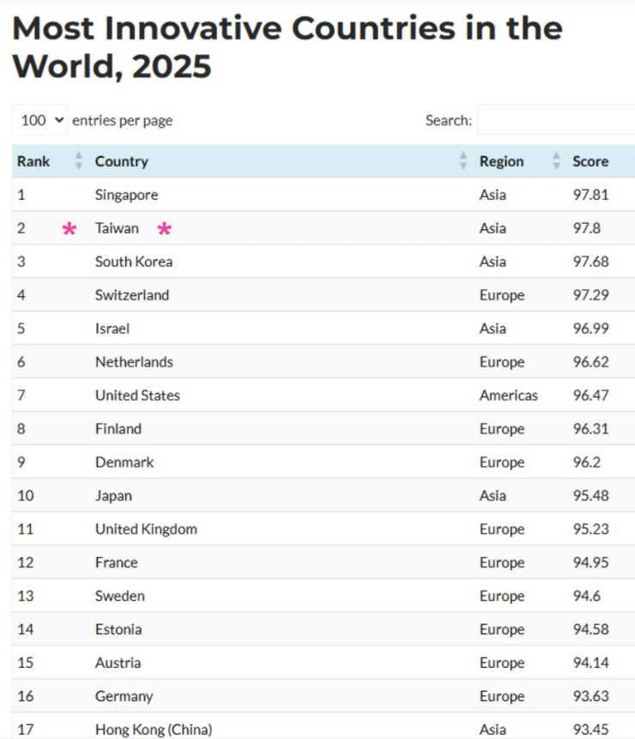Screen dimensions: 635x739
Task: Sort table by Rank header
Action: click(x=33, y=161)
